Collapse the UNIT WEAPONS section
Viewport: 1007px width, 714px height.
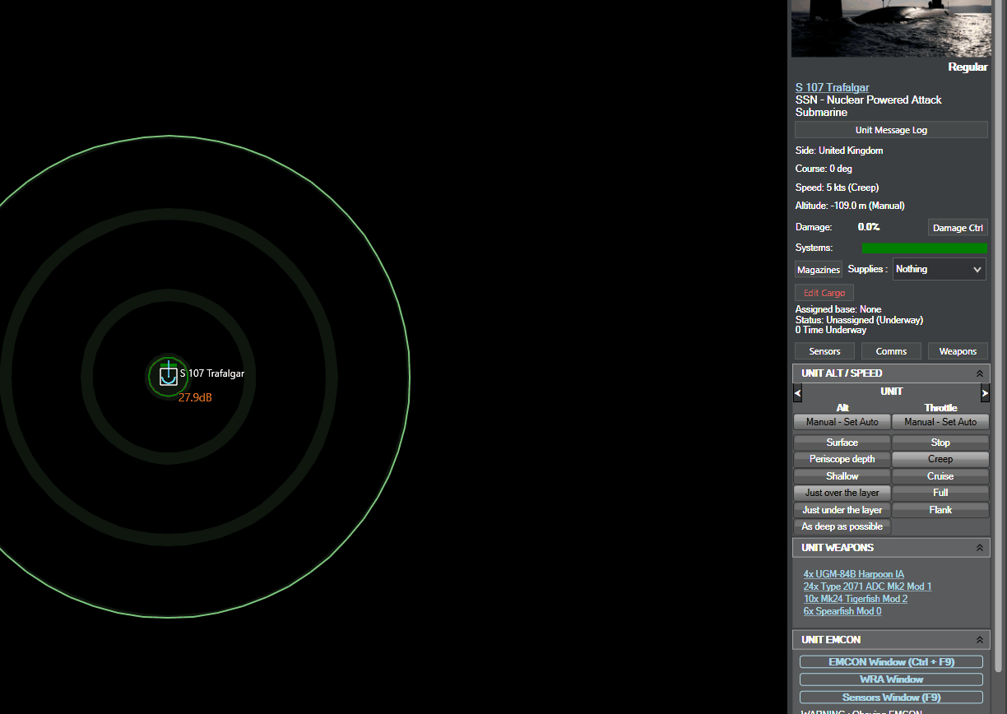(x=979, y=548)
